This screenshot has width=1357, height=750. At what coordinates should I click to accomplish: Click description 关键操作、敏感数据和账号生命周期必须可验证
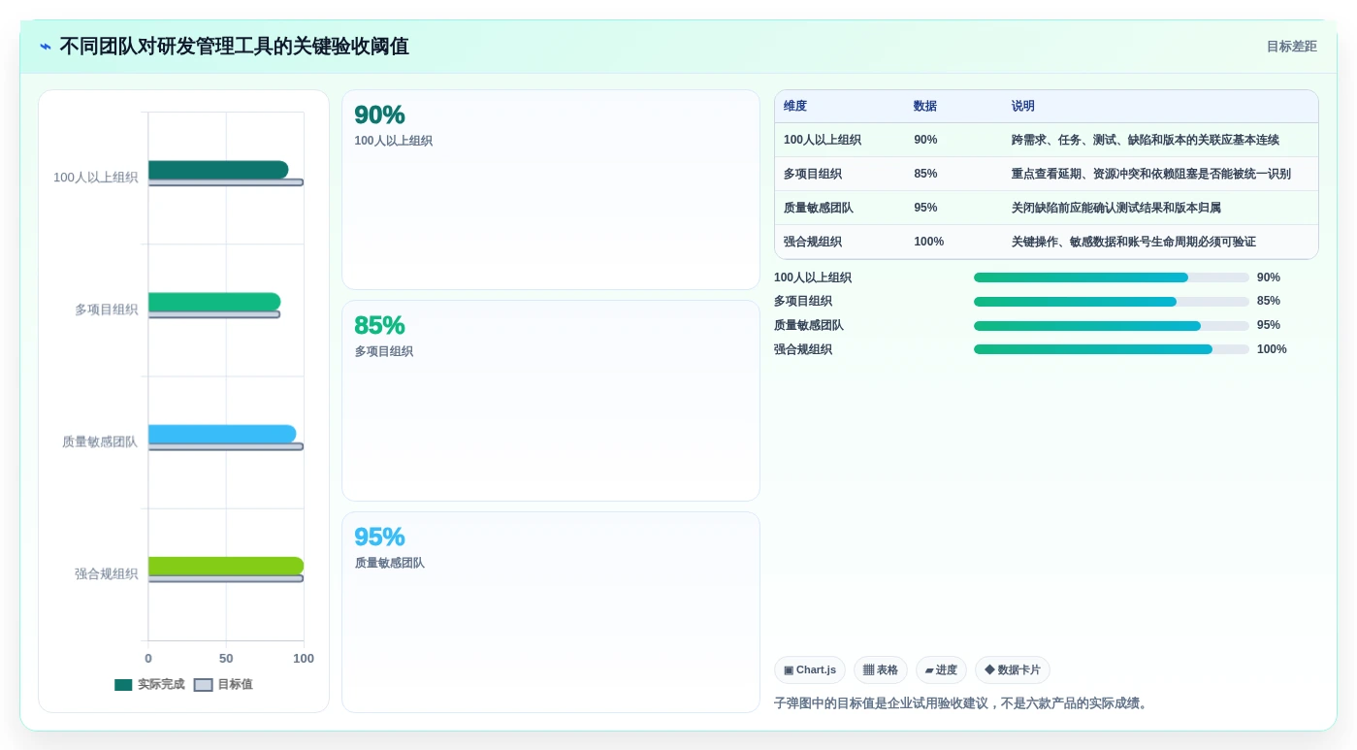tap(1134, 242)
